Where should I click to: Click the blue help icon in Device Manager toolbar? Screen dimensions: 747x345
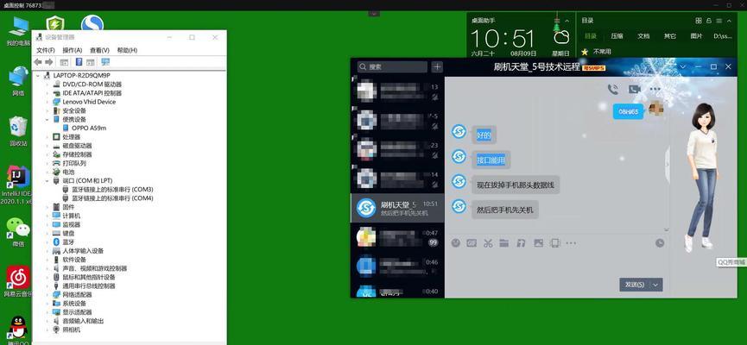click(x=79, y=62)
